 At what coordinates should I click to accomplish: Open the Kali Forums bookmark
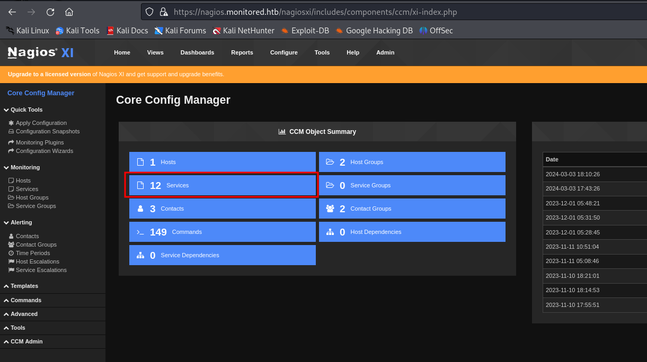pyautogui.click(x=180, y=31)
